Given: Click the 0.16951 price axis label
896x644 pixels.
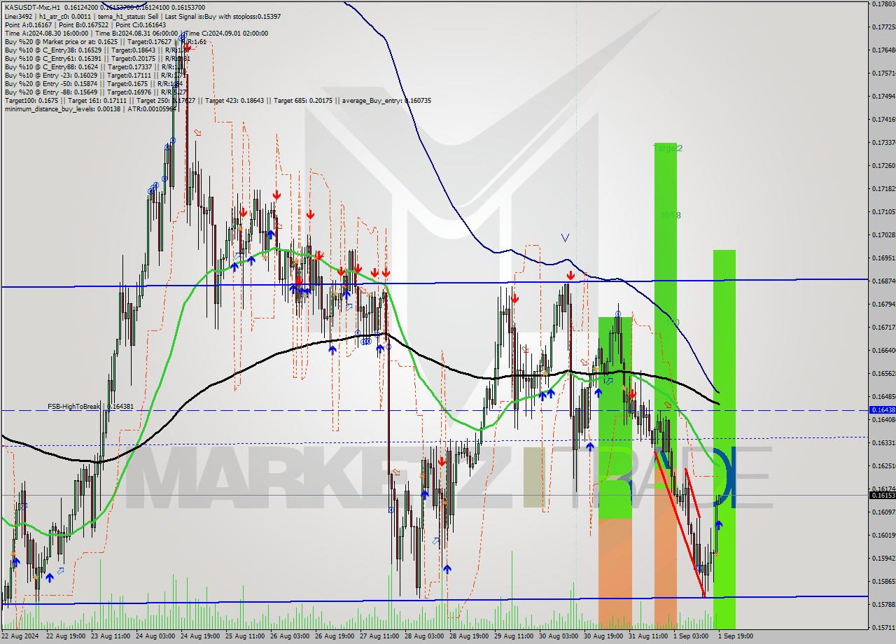Looking at the screenshot, I should 883,258.
